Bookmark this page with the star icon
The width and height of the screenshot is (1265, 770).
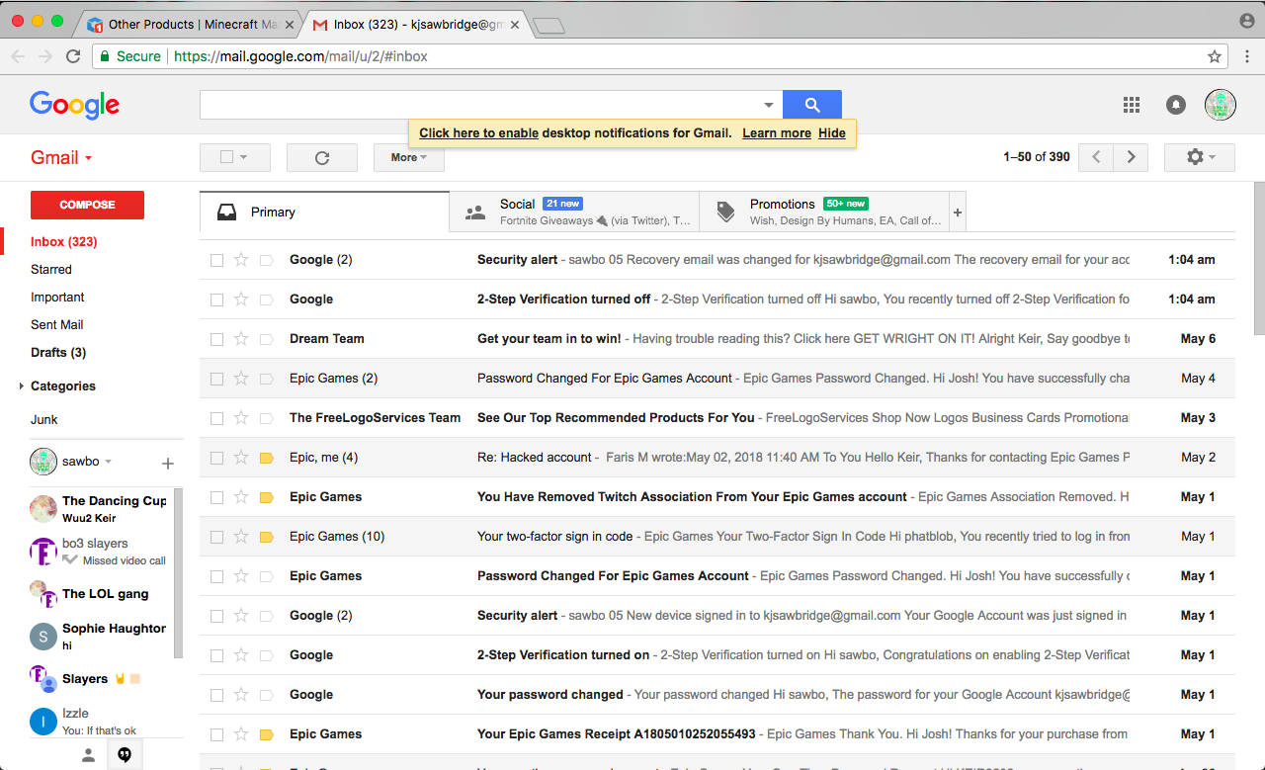click(x=1215, y=56)
